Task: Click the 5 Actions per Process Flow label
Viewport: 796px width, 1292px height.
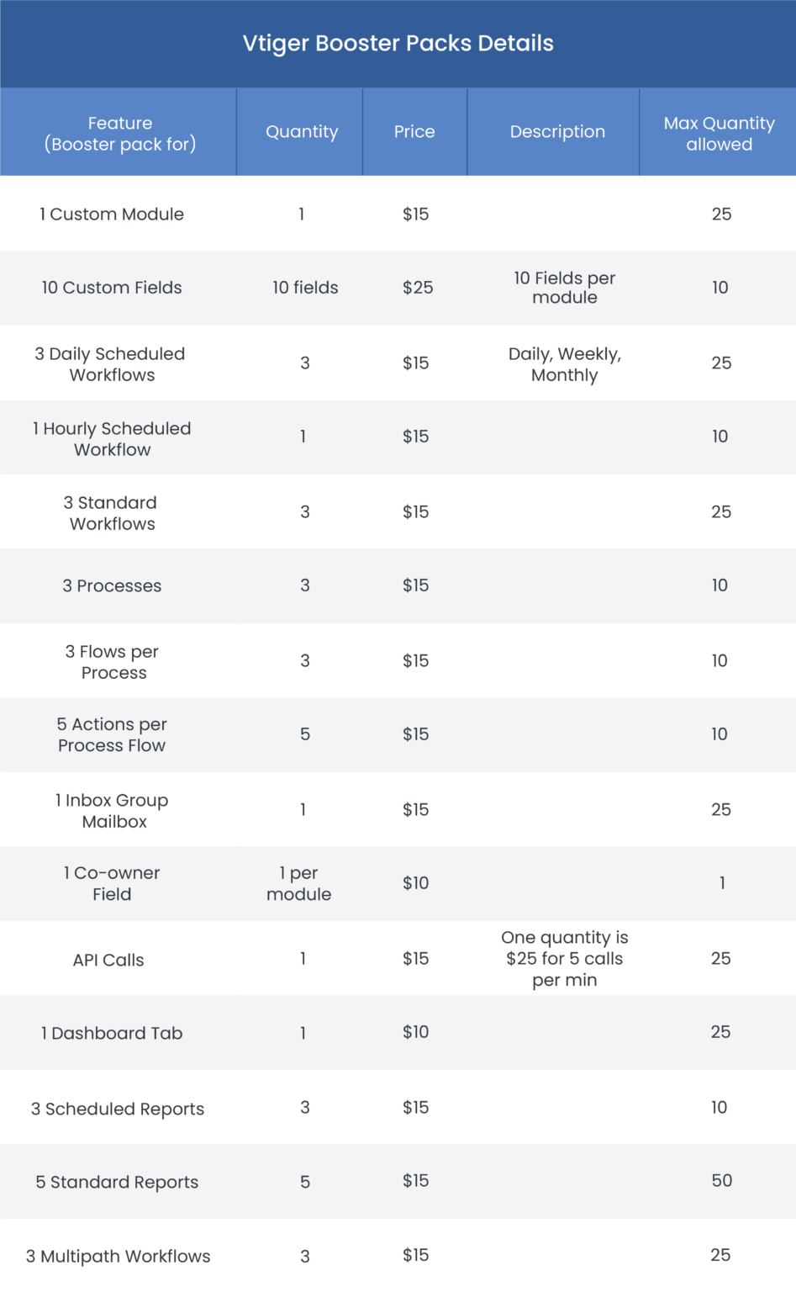Action: coord(112,735)
